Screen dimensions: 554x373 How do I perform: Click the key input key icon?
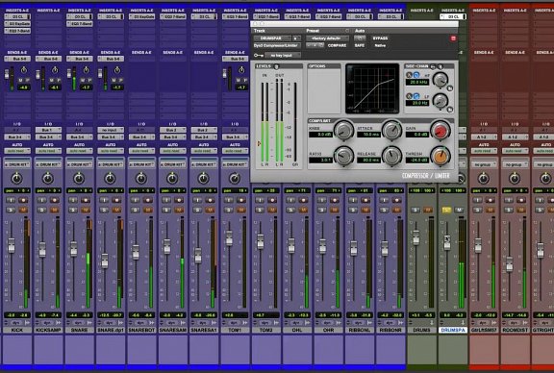pyautogui.click(x=259, y=56)
